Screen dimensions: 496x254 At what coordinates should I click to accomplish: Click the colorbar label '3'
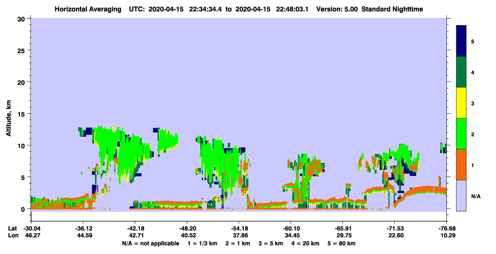473,103
